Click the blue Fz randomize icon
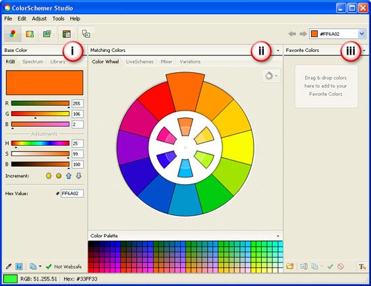The width and height of the screenshot is (371, 286). tap(19, 266)
